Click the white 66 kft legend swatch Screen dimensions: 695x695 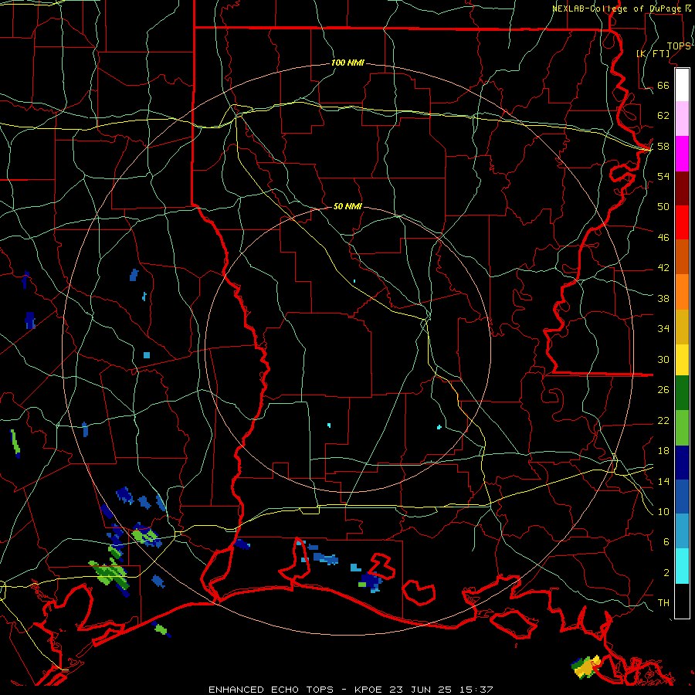[x=682, y=85]
